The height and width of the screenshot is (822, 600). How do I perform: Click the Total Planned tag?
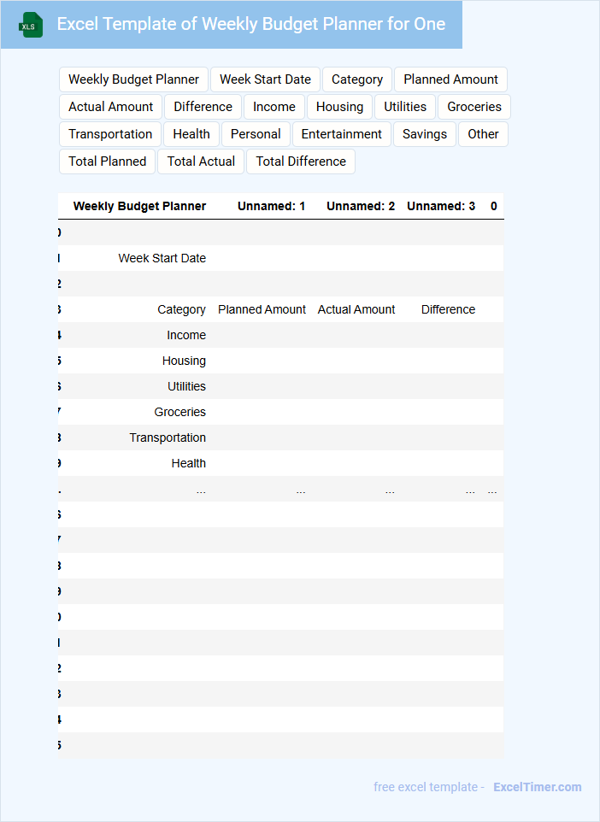pyautogui.click(x=108, y=161)
